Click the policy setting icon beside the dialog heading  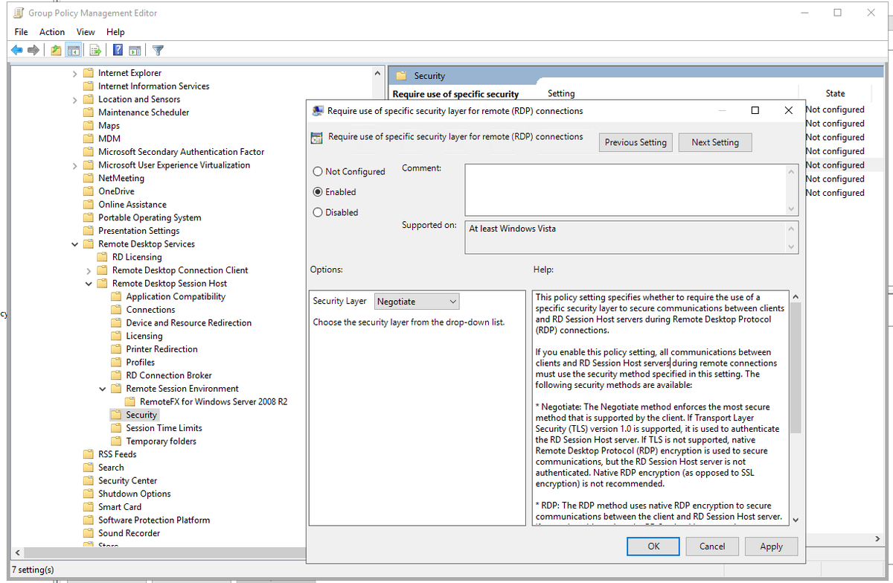tap(316, 137)
